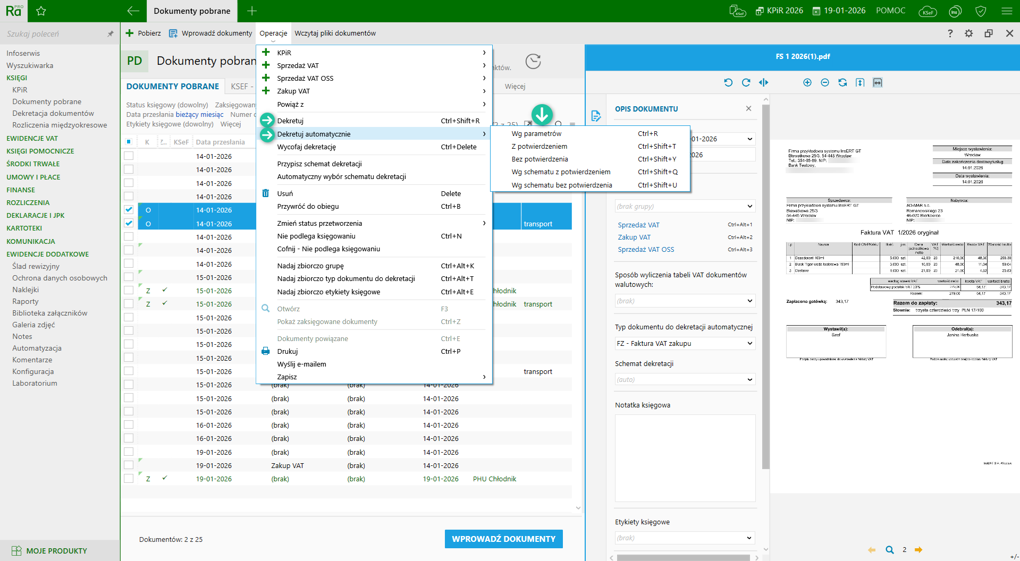This screenshot has width=1020, height=561.
Task: Zoom in the PDF preview
Action: pyautogui.click(x=807, y=82)
